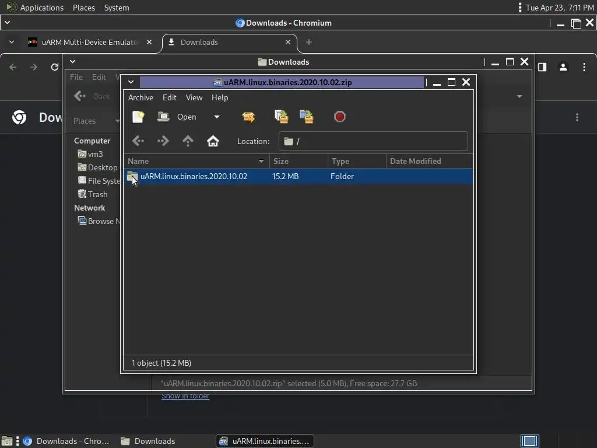Sort by the Name column header
597x448 pixels.
196,161
